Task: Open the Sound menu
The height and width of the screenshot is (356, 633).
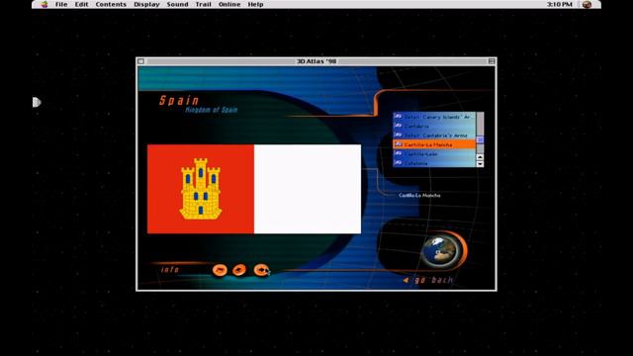Action: click(x=177, y=4)
